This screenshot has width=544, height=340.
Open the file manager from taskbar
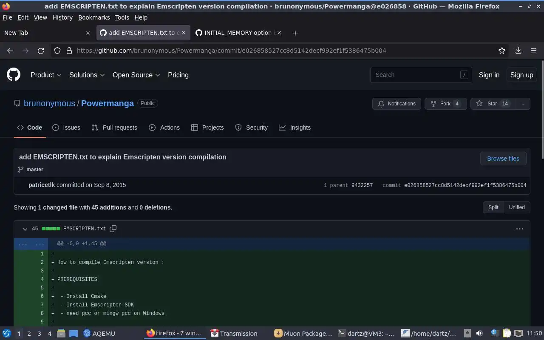(x=61, y=334)
